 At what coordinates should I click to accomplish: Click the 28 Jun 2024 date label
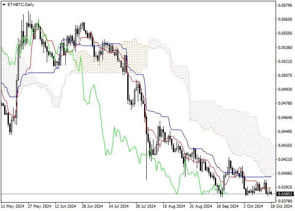tap(92, 206)
